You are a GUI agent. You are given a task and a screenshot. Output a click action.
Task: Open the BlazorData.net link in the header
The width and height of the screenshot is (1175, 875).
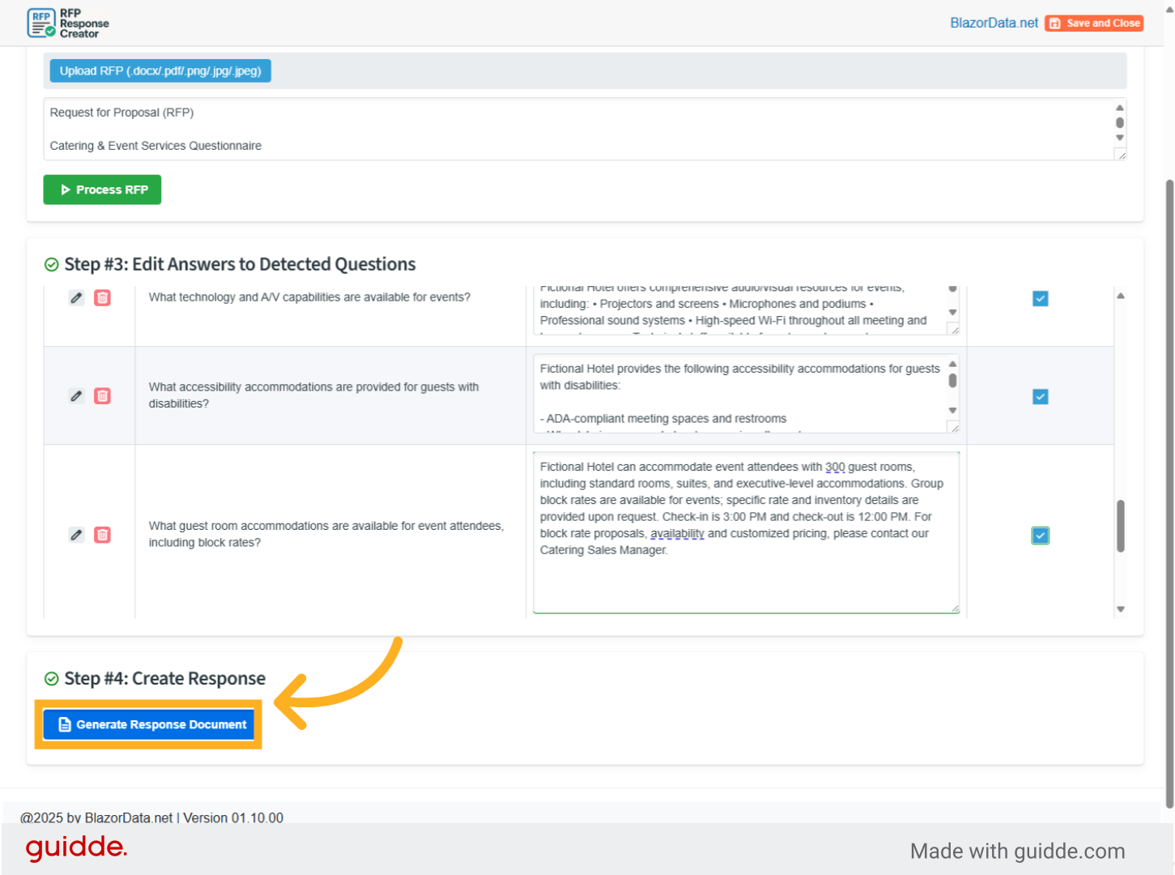994,23
